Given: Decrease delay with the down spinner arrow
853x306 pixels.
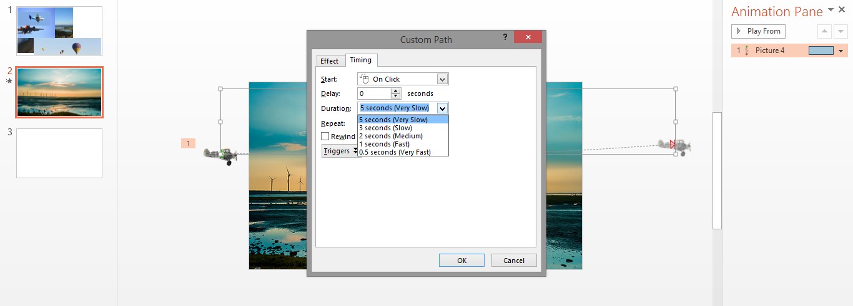Looking at the screenshot, I should point(395,97).
